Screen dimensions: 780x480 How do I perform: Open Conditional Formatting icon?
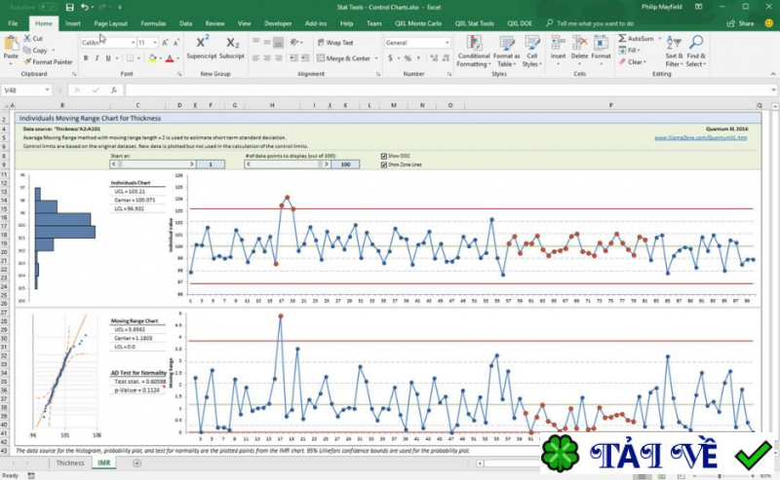click(x=474, y=43)
